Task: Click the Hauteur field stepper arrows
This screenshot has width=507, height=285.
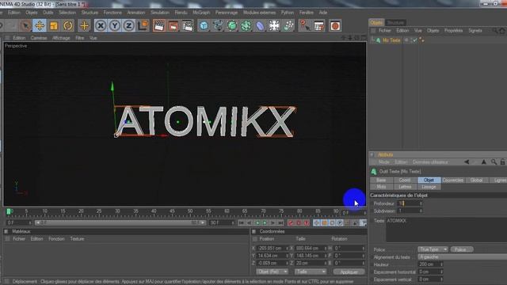Action: click(441, 264)
